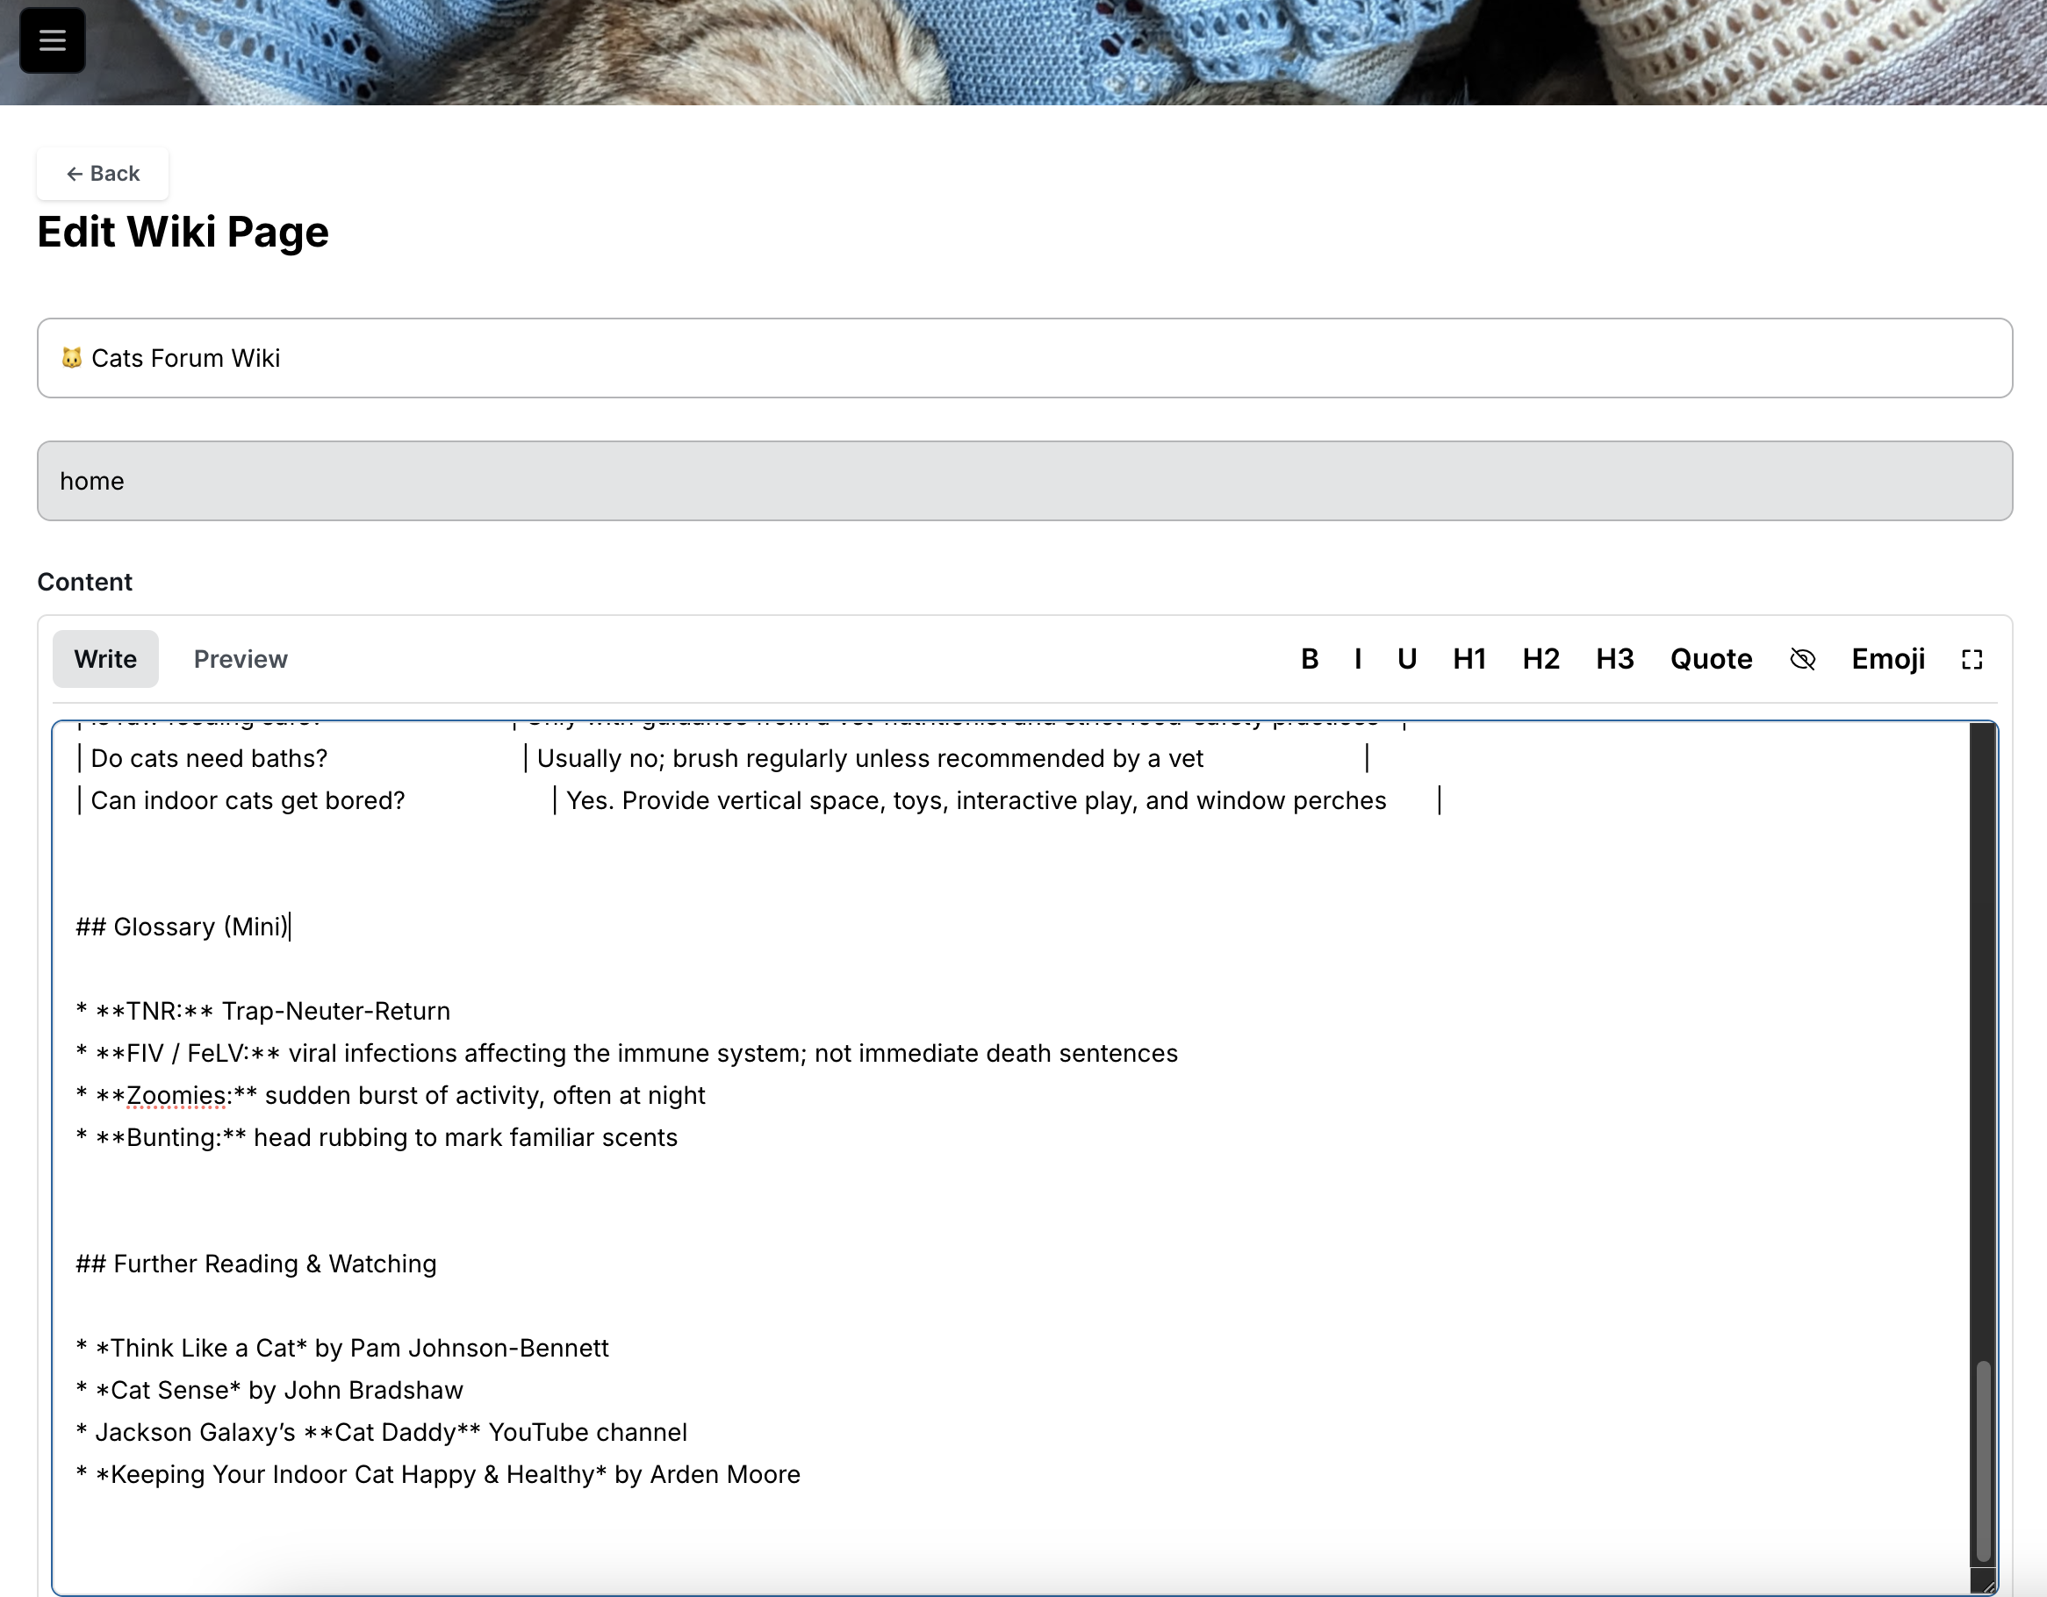Go Back to previous page
The height and width of the screenshot is (1597, 2047).
(x=103, y=174)
